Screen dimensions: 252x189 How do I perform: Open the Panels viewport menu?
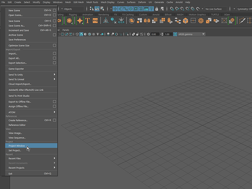(x=66, y=30)
